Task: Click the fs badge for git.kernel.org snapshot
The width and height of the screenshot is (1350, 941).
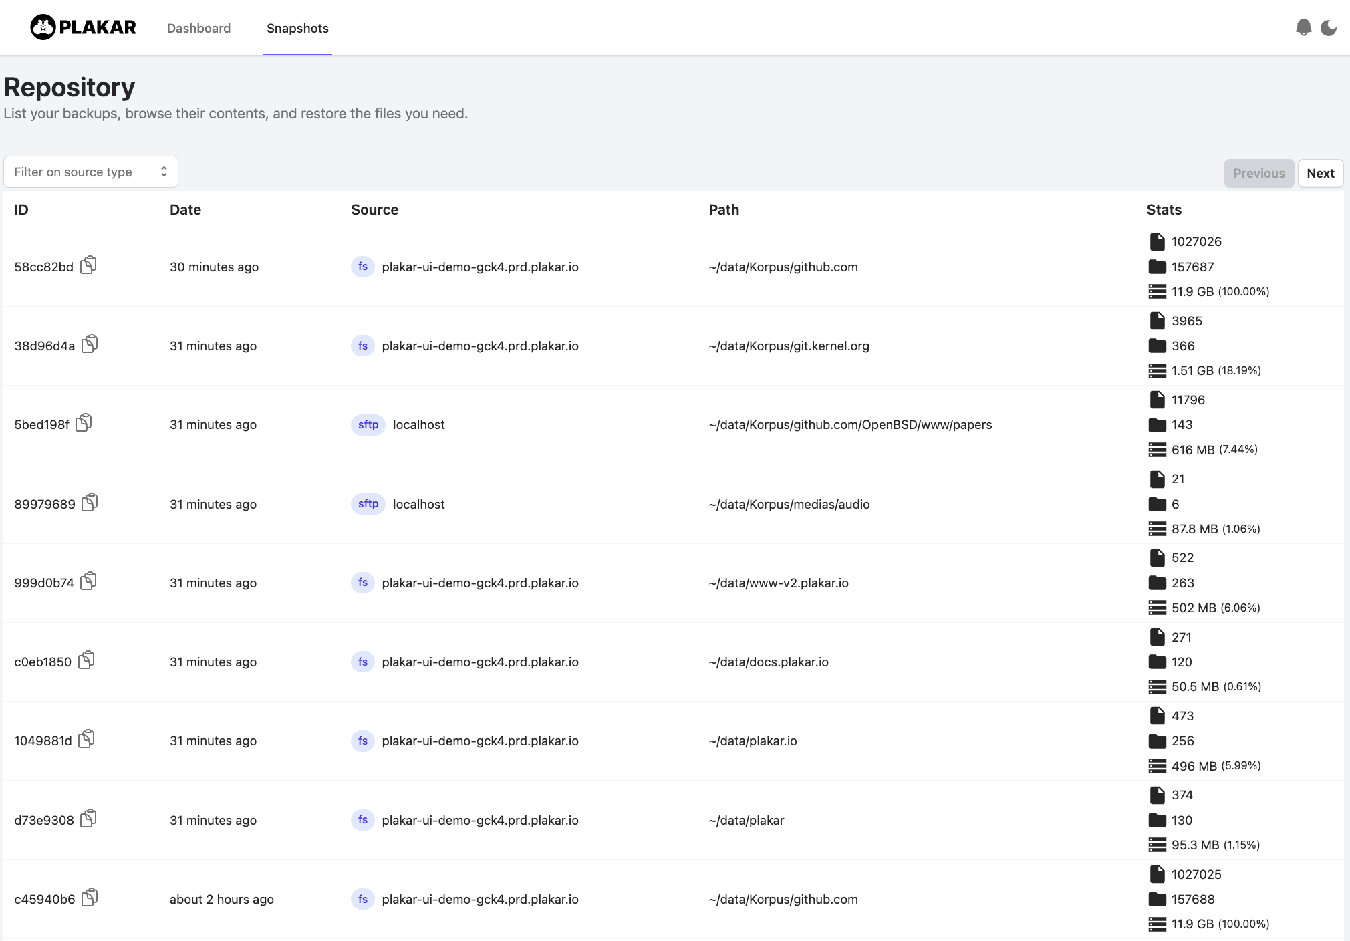Action: 362,346
